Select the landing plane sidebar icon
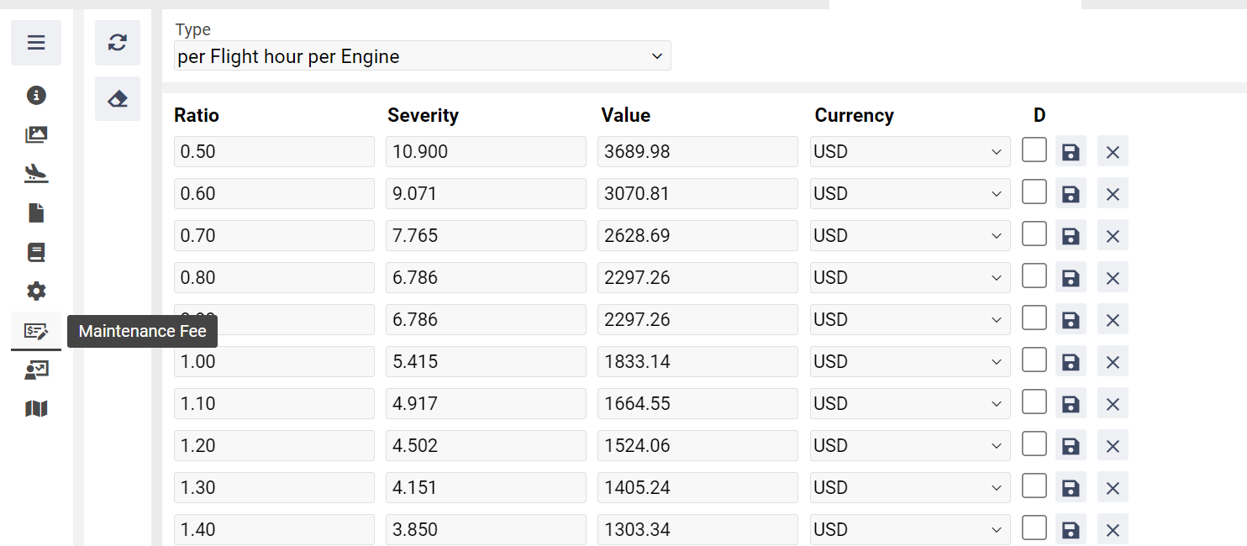 (x=36, y=174)
